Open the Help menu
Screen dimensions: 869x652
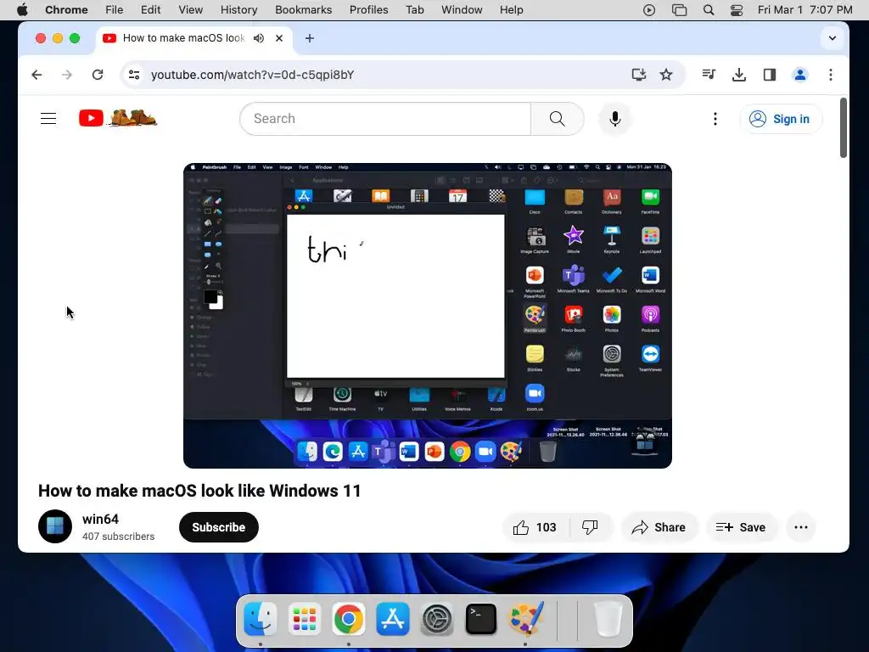[x=511, y=10]
